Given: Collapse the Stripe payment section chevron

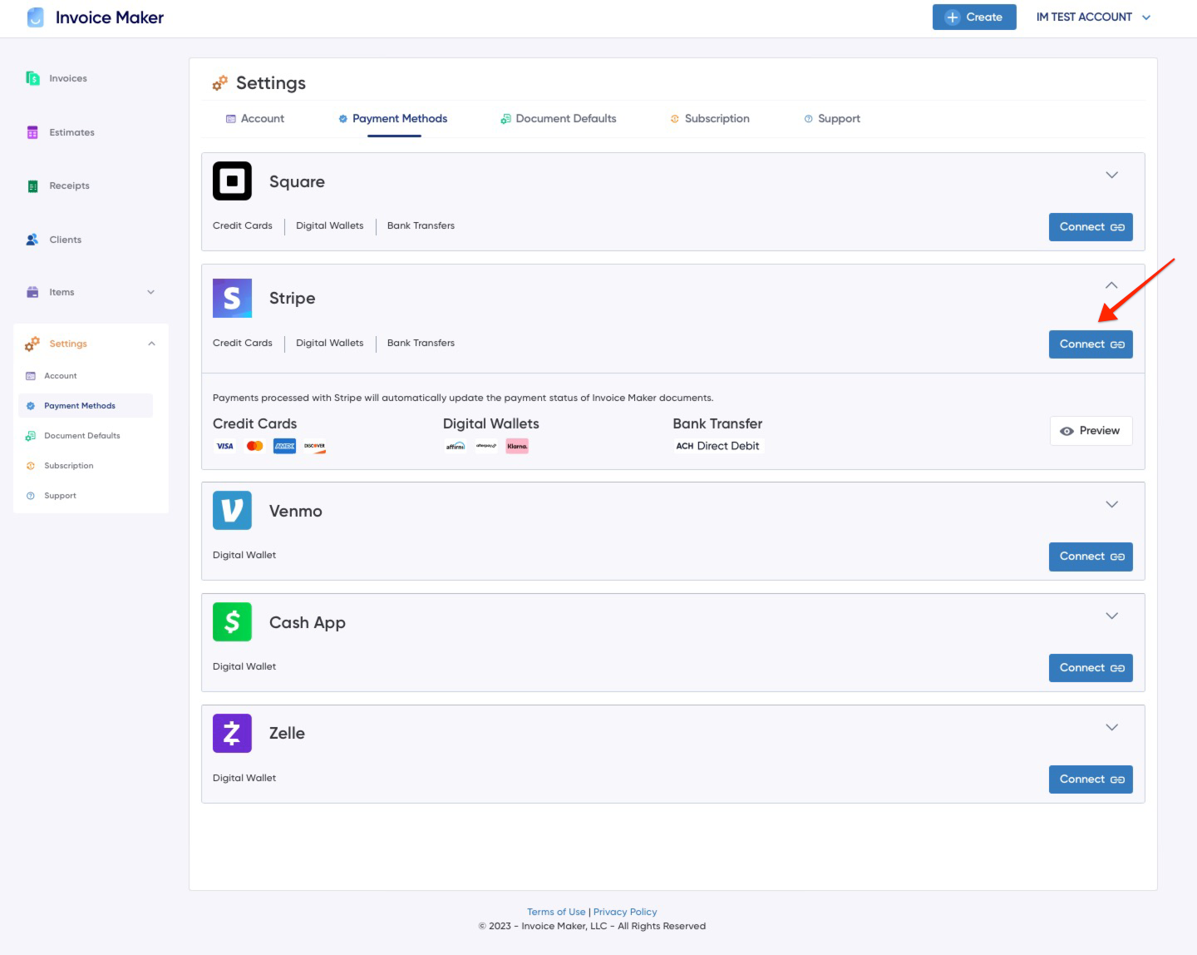Looking at the screenshot, I should point(1111,285).
